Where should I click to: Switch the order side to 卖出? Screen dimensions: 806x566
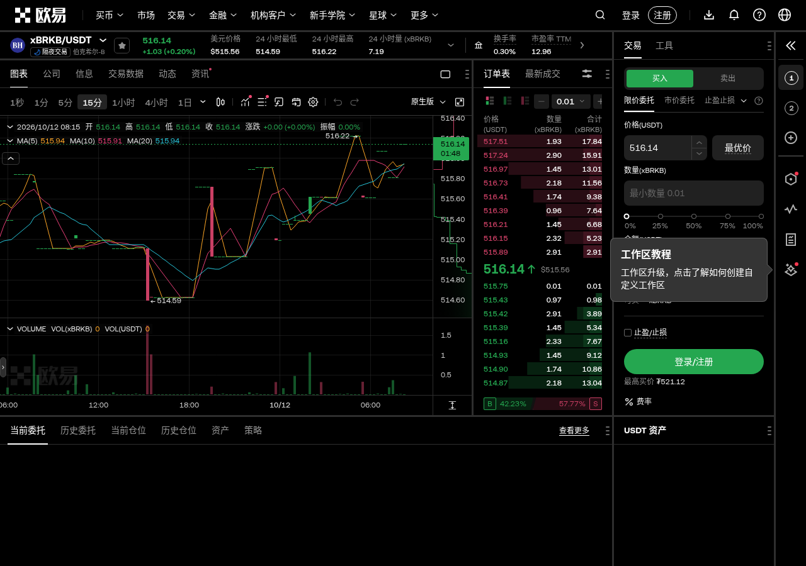tap(728, 79)
